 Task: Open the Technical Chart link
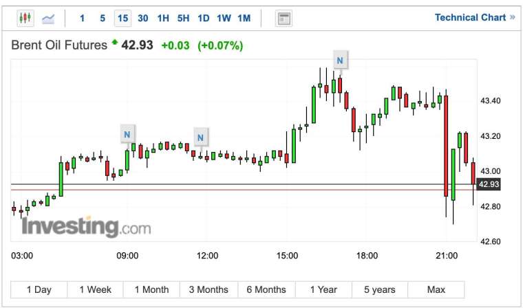tap(475, 17)
